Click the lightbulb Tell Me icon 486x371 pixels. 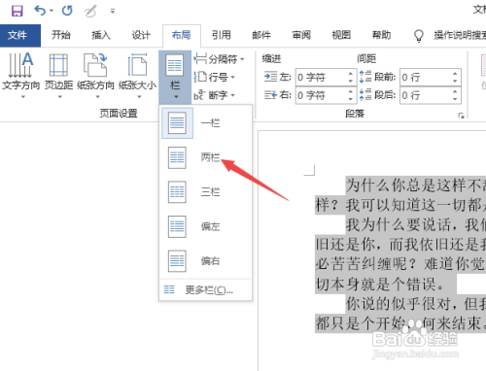click(x=419, y=36)
